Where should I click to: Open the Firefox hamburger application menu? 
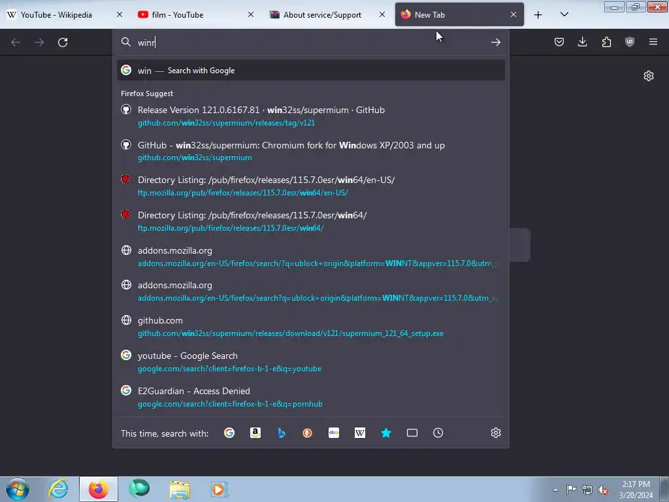(x=653, y=42)
